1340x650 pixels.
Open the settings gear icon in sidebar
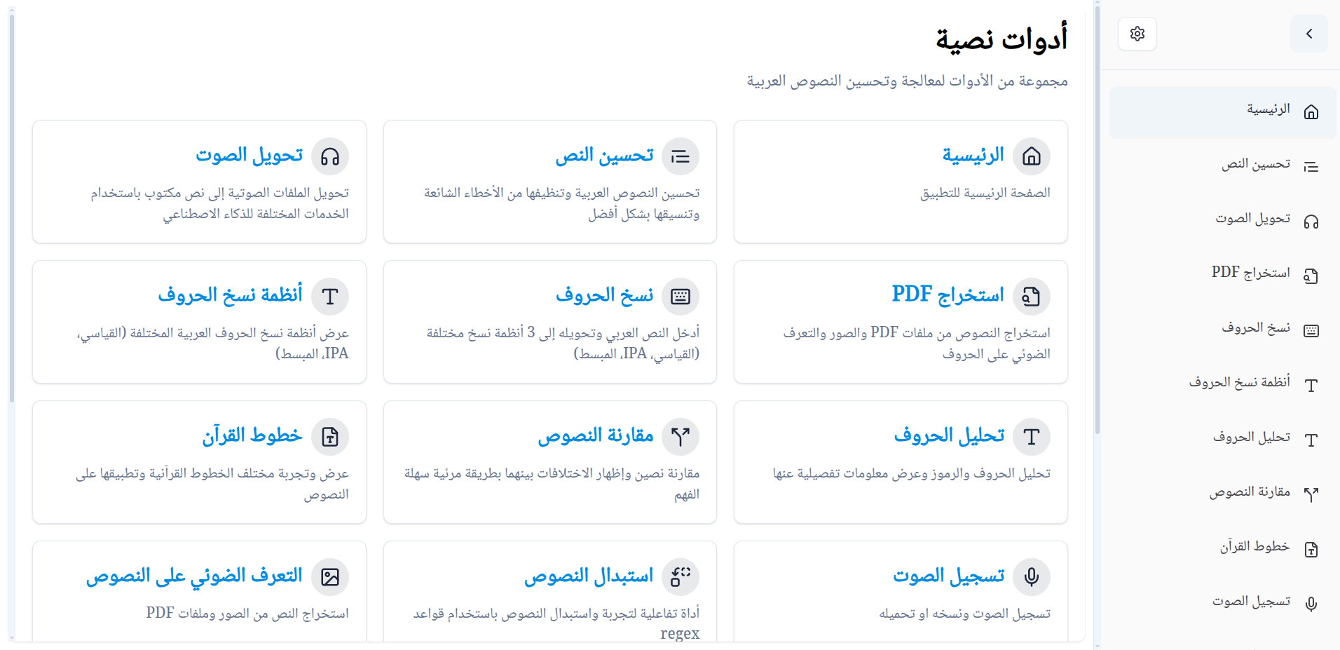(x=1137, y=34)
